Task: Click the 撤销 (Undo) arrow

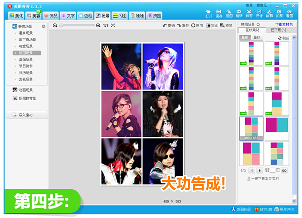Action: 168,25
